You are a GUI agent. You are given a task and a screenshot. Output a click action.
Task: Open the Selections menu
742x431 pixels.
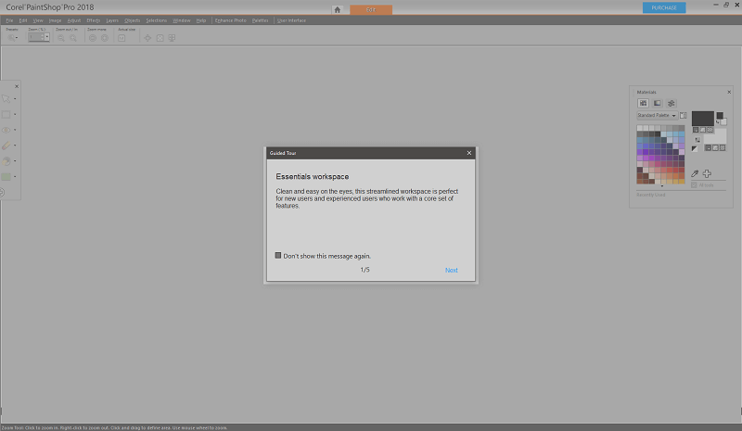(156, 20)
